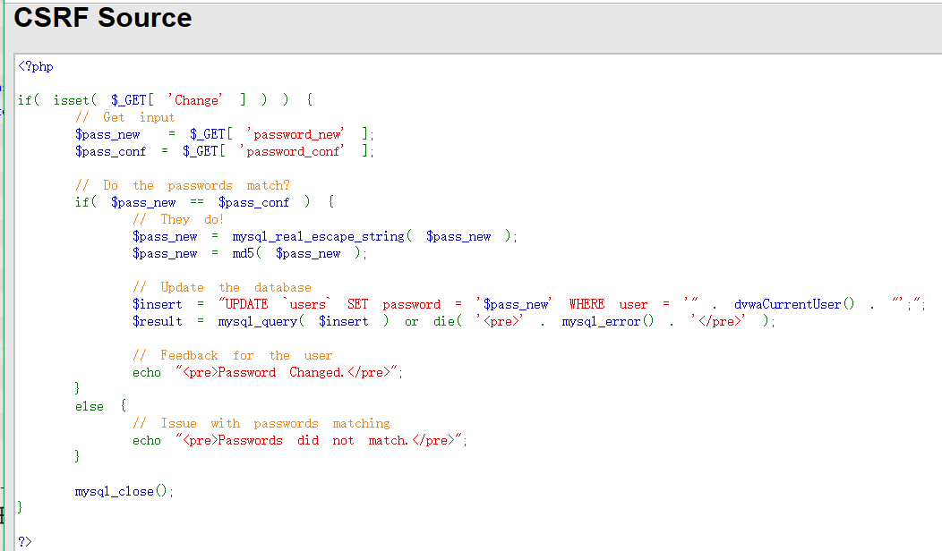Click the echo 'Password Changed.' line

[x=268, y=372]
